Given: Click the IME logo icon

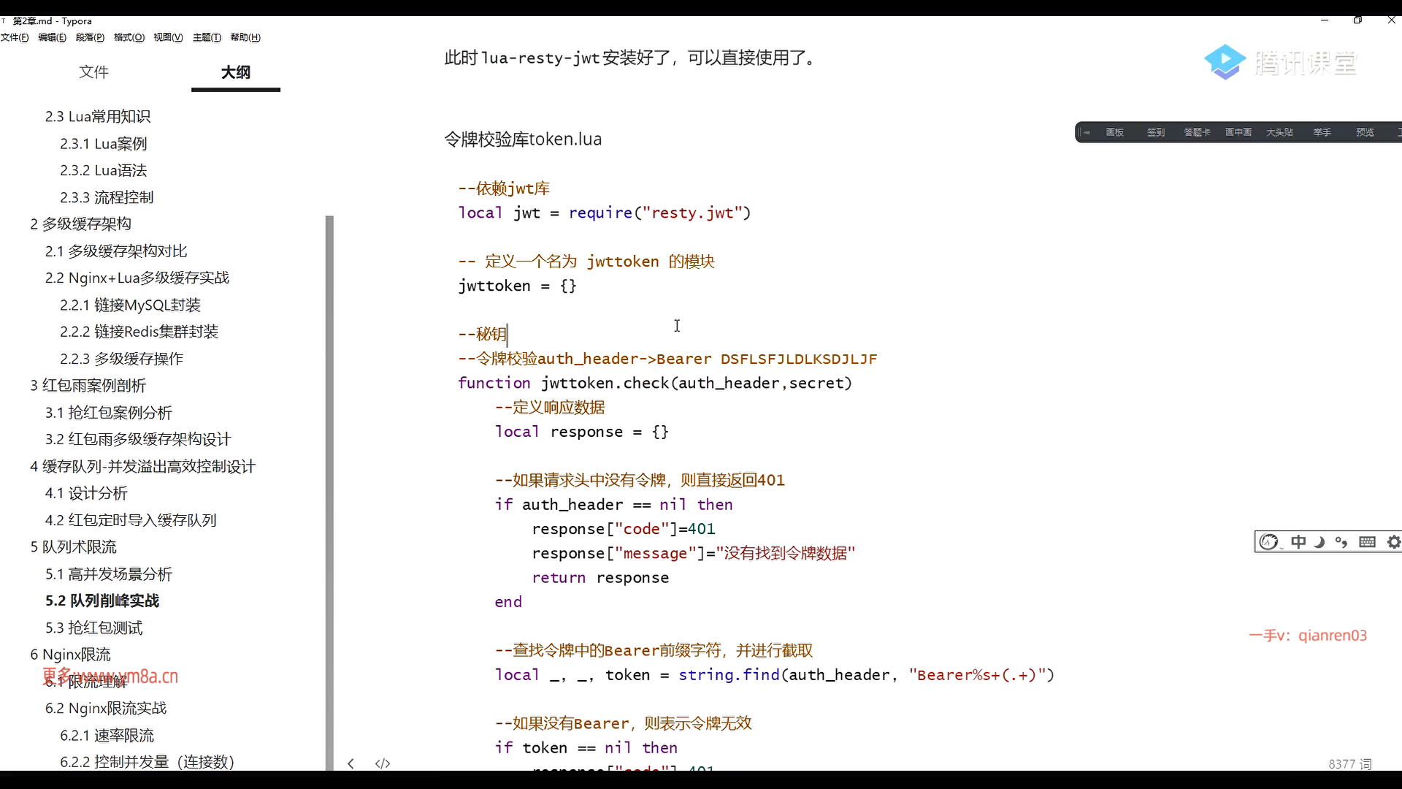Looking at the screenshot, I should point(1270,542).
